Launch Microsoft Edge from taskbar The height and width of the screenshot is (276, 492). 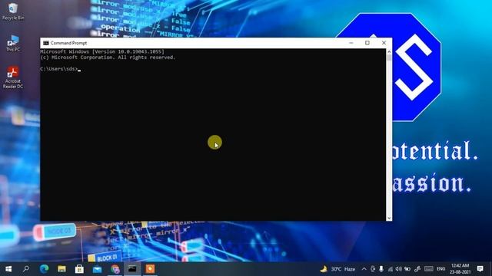point(44,269)
